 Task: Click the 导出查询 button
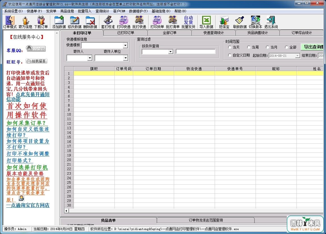point(312,47)
